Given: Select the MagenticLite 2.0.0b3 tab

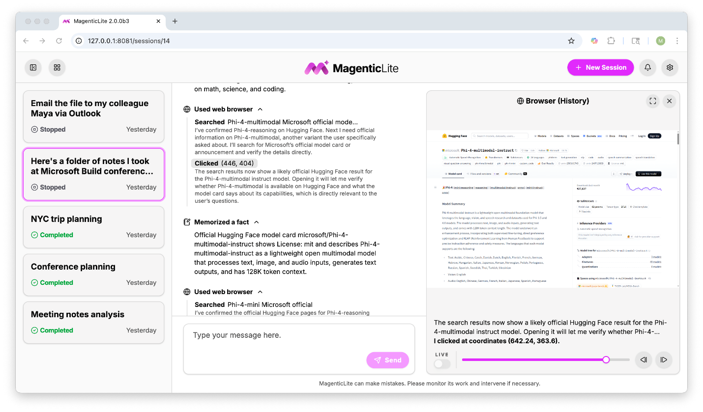Looking at the screenshot, I should point(112,21).
